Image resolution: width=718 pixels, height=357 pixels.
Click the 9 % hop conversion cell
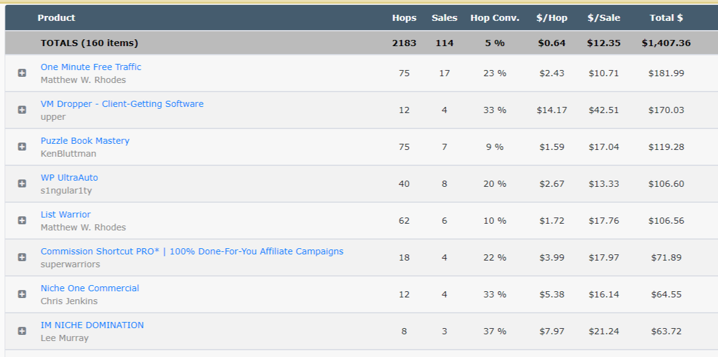coord(495,147)
